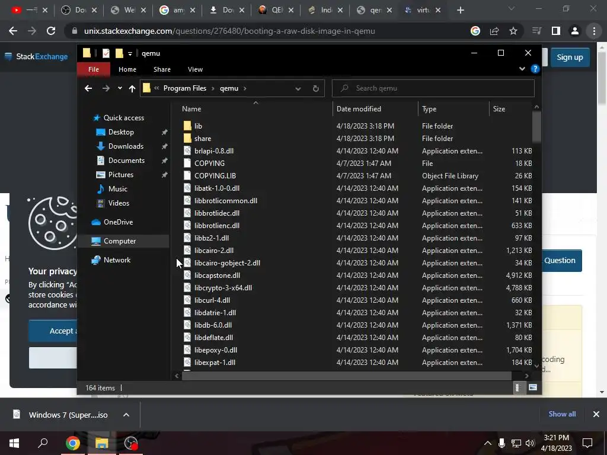Bookmark this page with star icon
This screenshot has width=607, height=455.
(x=513, y=31)
